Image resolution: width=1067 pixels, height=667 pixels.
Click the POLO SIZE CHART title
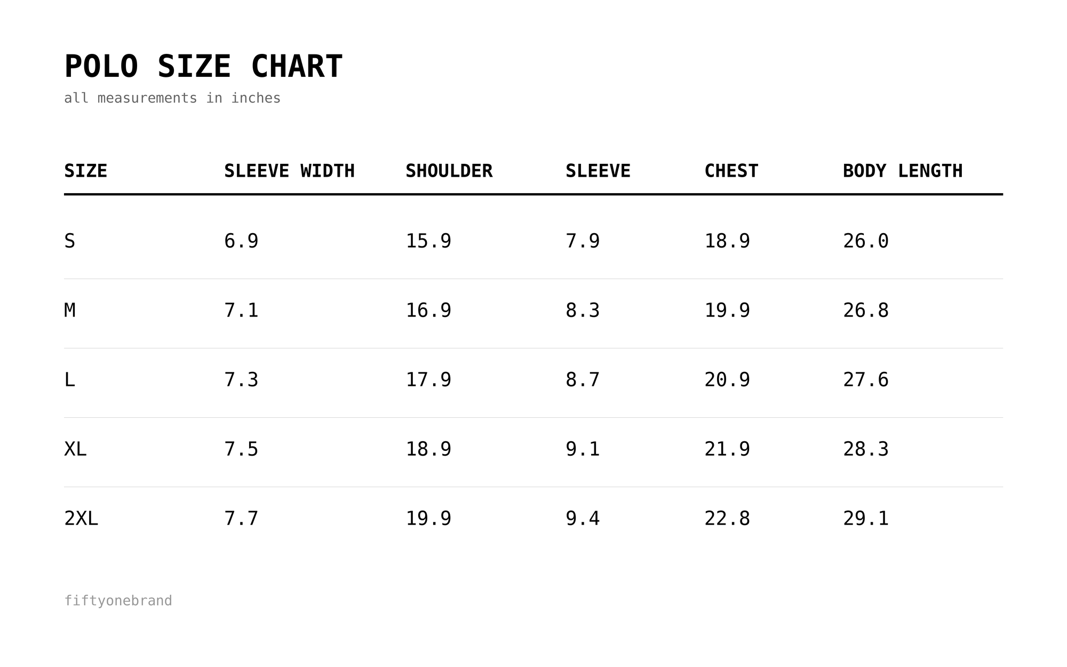coord(203,67)
